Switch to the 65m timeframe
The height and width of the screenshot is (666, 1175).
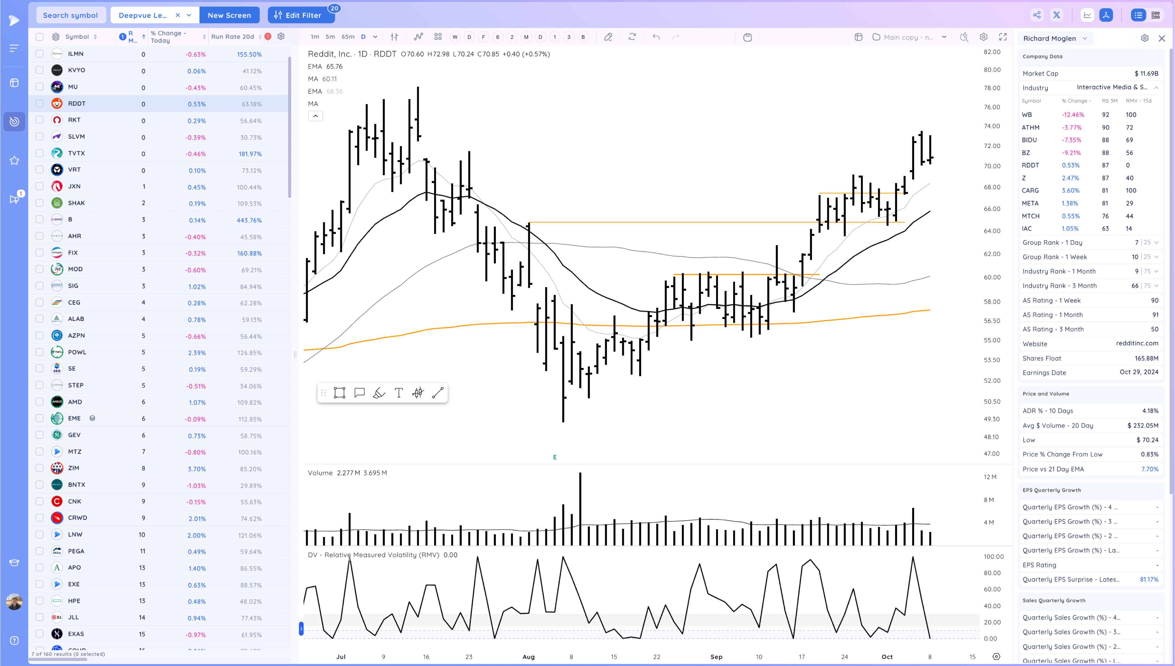[348, 37]
